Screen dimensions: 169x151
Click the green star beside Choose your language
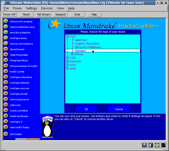pyautogui.click(x=6, y=21)
